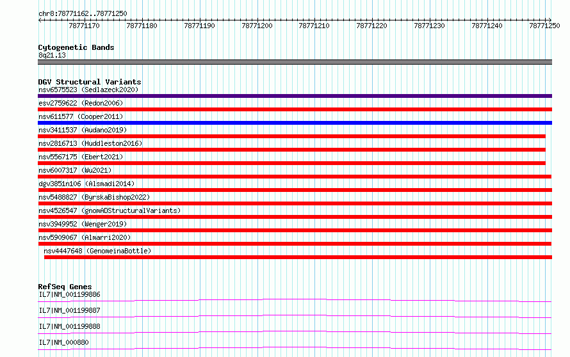Select the RefSeq Genes track heading
This screenshot has height=357, width=570.
[65, 287]
